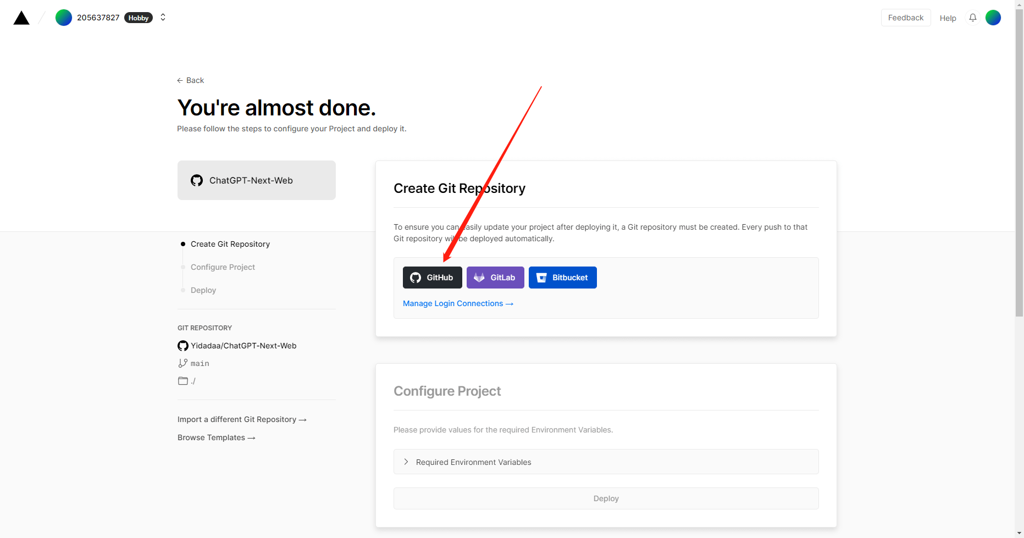Open the Help link
Image resolution: width=1024 pixels, height=538 pixels.
click(948, 18)
